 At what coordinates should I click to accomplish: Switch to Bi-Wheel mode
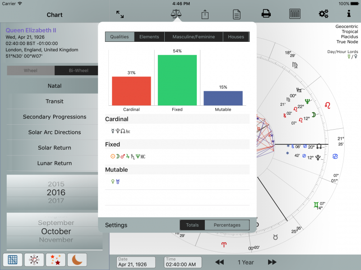coord(79,71)
